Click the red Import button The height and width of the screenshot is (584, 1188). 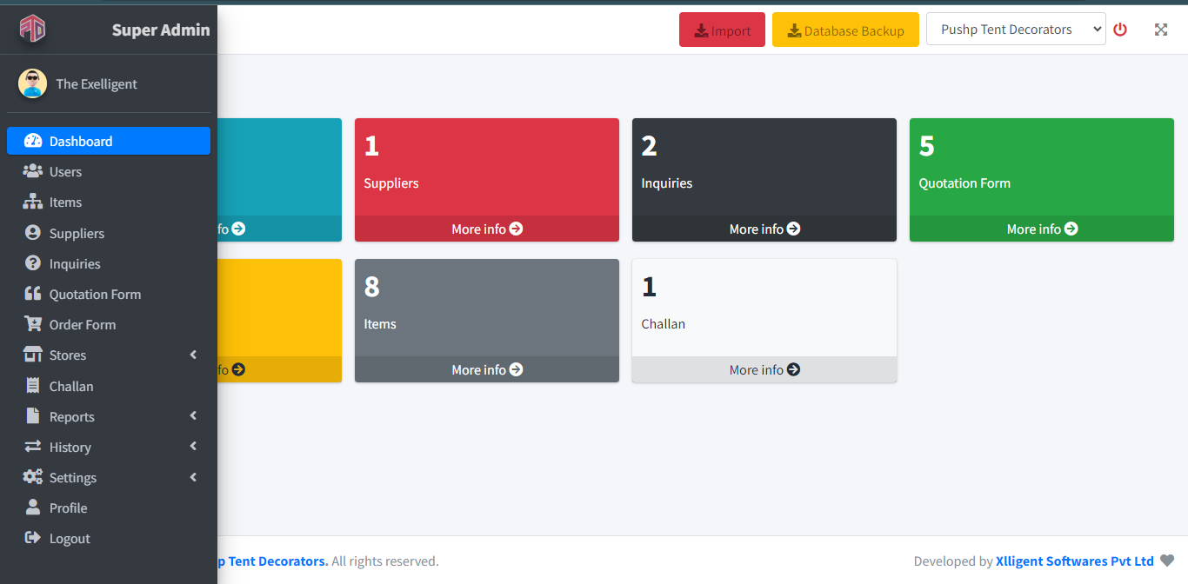722,30
